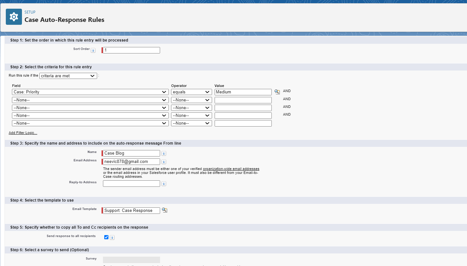This screenshot has height=266, width=467.
Task: Click the info icon beside the Name field
Action: 164,153
